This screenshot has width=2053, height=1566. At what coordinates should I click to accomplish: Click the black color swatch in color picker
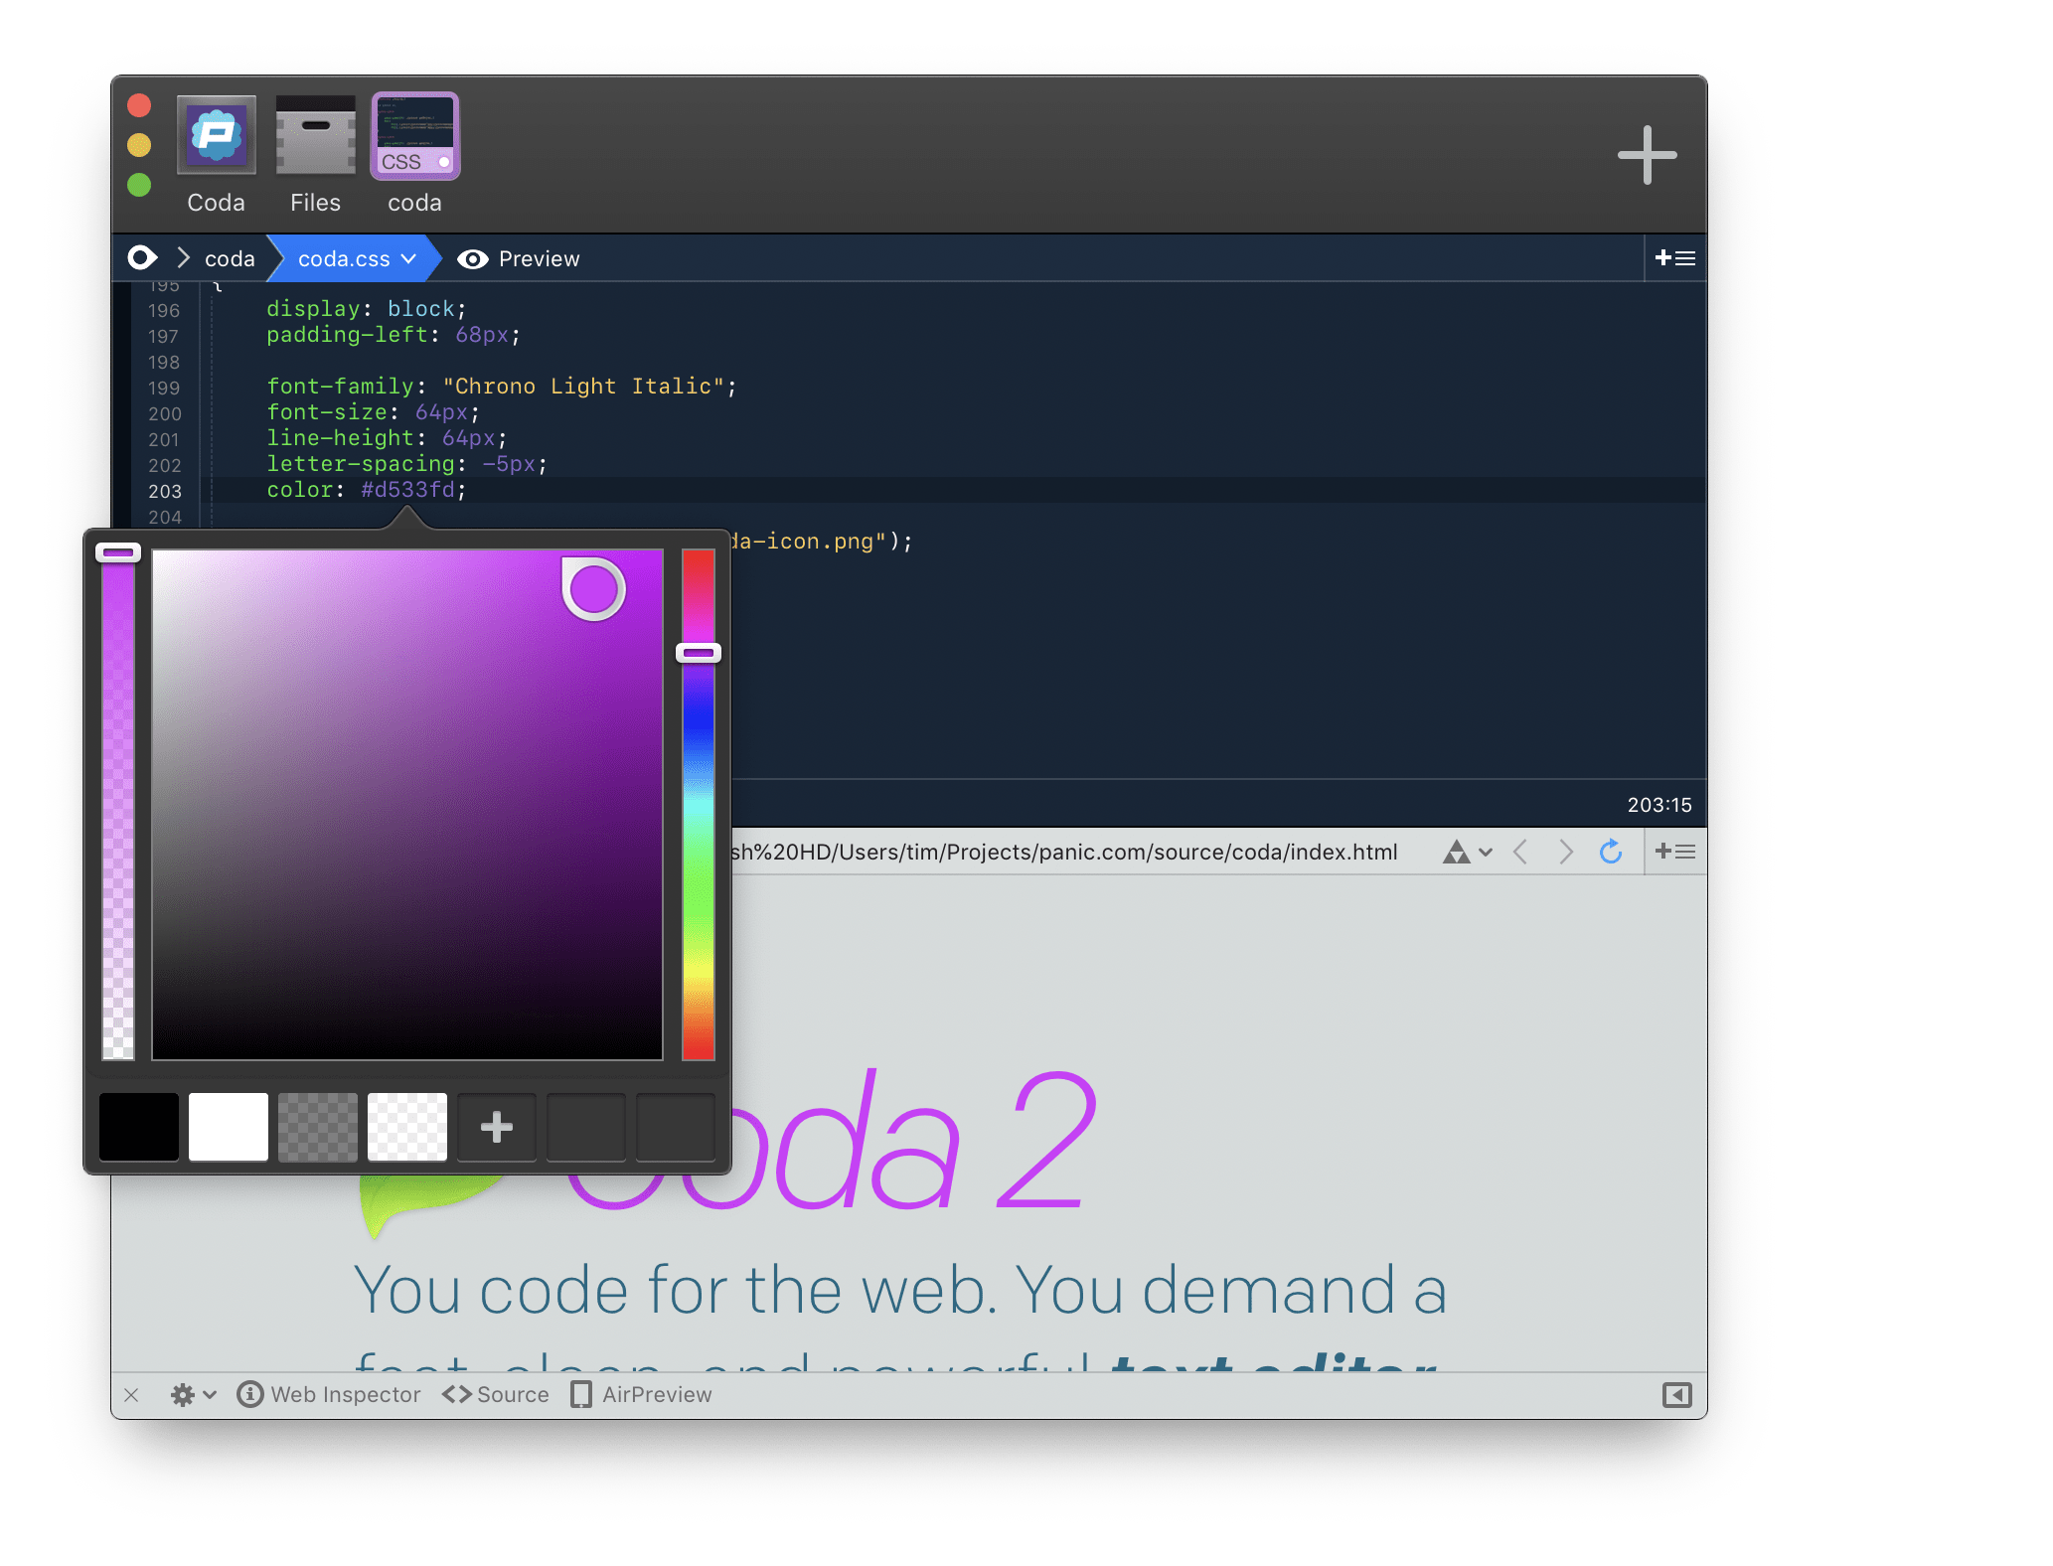tap(138, 1127)
